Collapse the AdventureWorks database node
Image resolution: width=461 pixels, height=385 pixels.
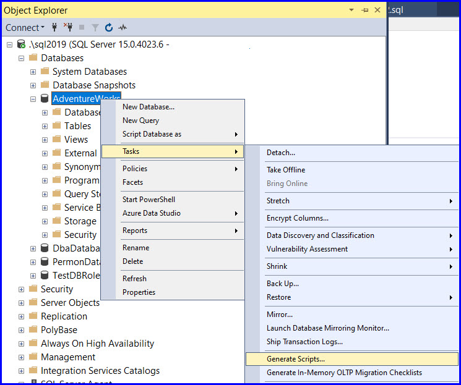click(x=33, y=99)
